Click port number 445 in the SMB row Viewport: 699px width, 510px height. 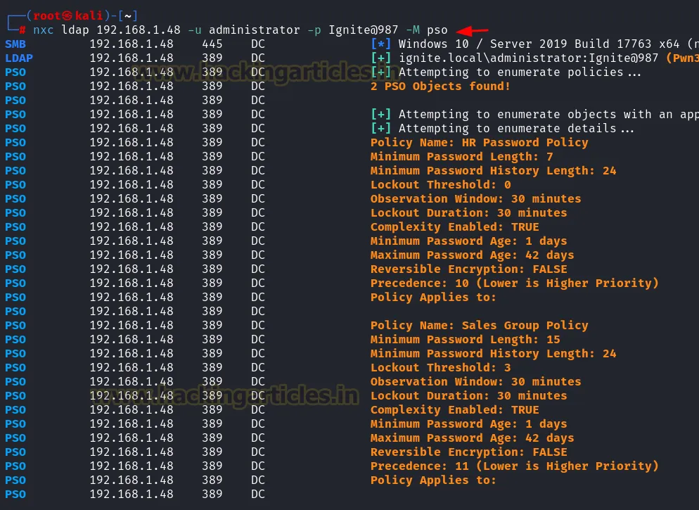tap(212, 44)
